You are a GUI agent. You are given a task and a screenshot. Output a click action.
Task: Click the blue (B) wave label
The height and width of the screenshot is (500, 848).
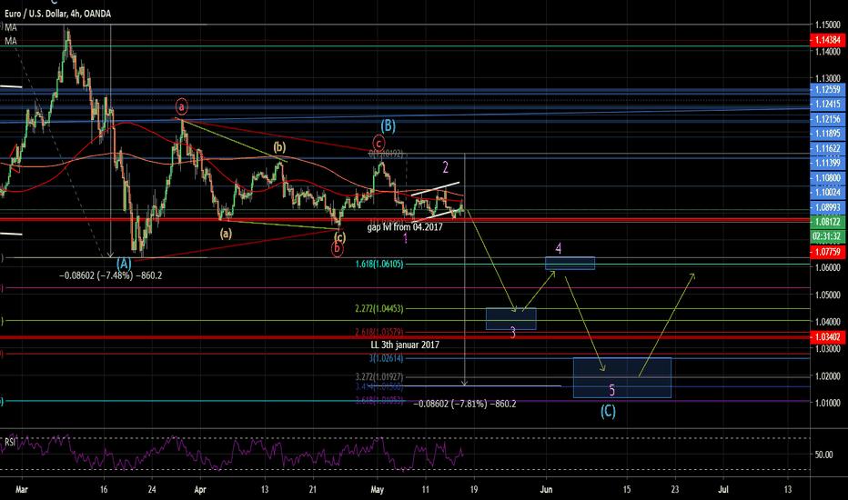pyautogui.click(x=388, y=126)
